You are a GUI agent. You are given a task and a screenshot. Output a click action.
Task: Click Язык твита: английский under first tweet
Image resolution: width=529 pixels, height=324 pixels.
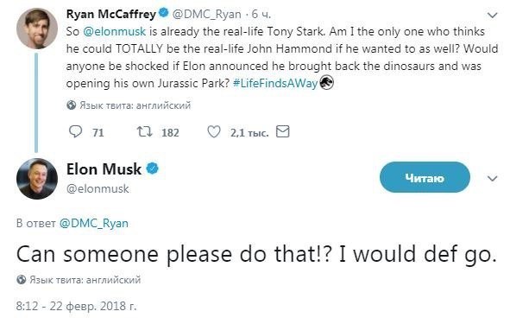click(x=135, y=105)
